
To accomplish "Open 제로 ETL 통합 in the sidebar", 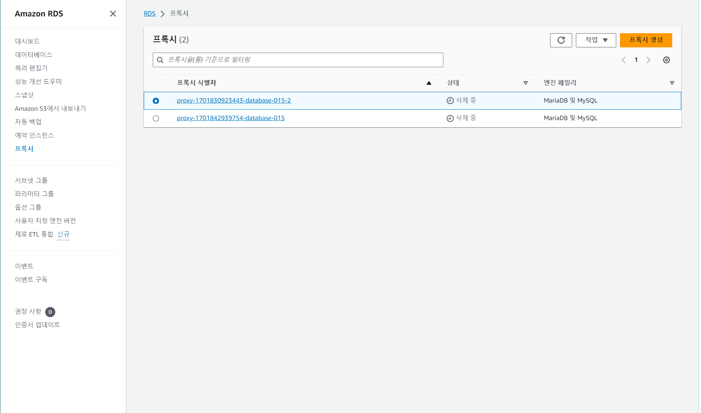I will click(x=34, y=234).
